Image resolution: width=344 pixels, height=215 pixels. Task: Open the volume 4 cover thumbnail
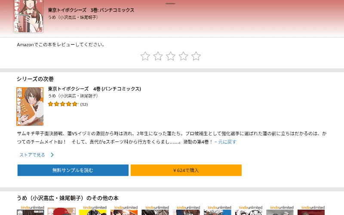pyautogui.click(x=30, y=106)
